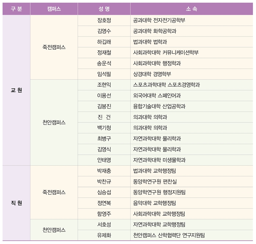Select the name 김영수
The height and width of the screenshot is (244, 256).
[104, 31]
